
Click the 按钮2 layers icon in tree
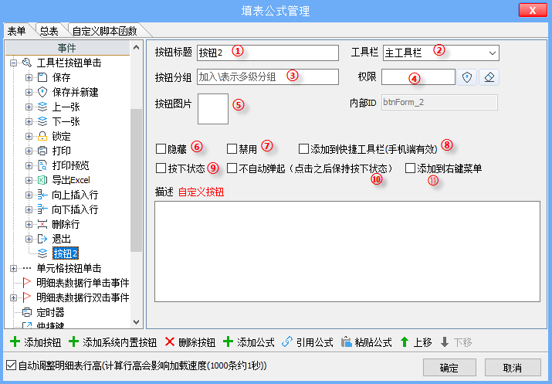42,253
